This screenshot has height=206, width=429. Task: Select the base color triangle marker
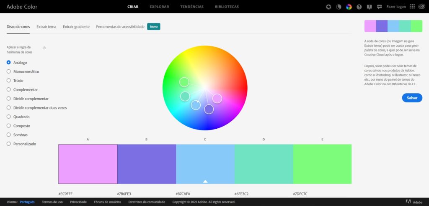[205, 181]
